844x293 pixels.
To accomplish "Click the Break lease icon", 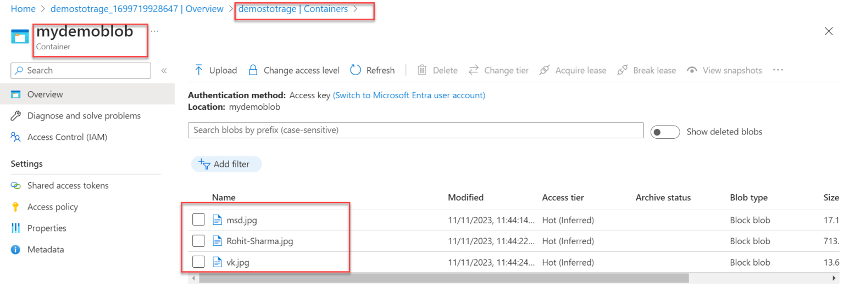I will (x=623, y=70).
